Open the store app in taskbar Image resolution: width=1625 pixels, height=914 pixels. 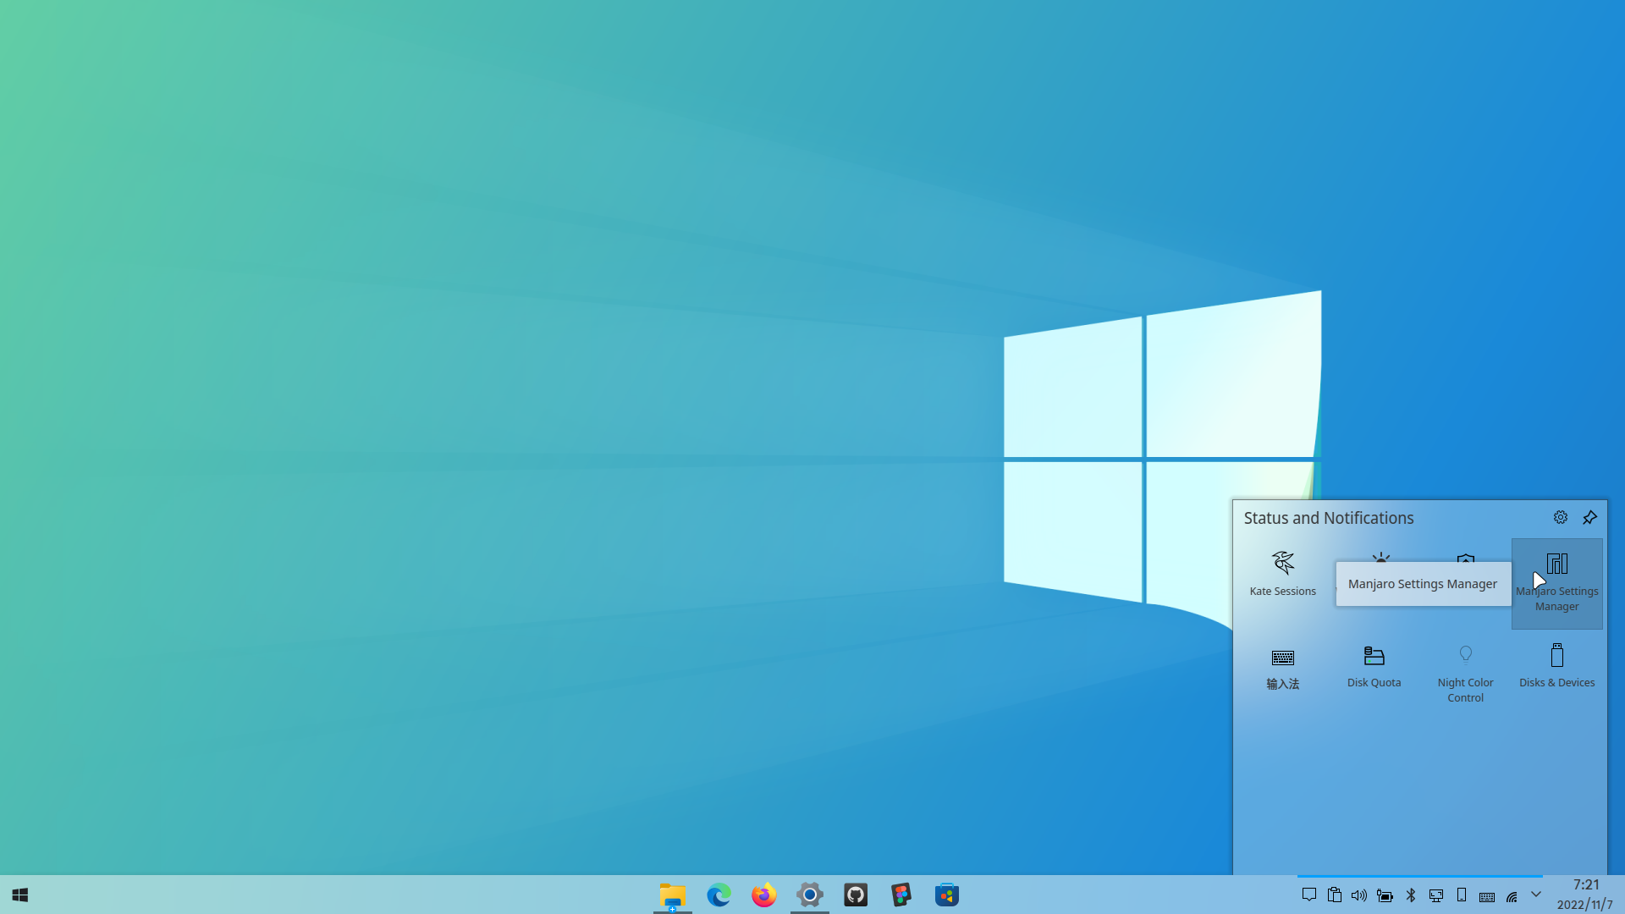click(x=946, y=895)
